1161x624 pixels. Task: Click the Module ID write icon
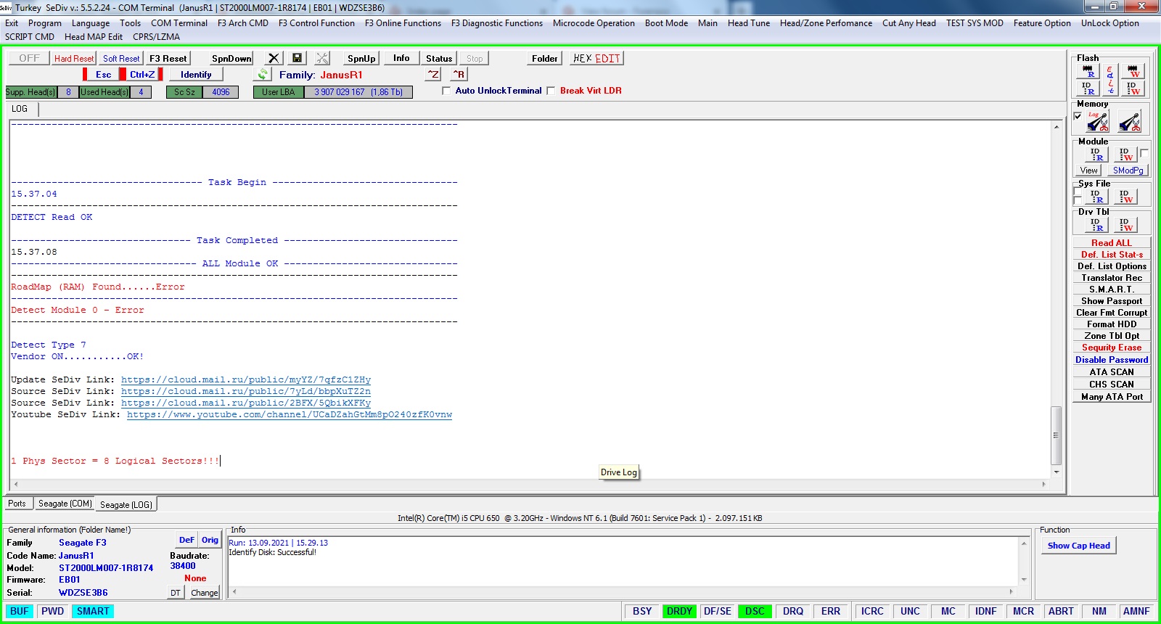click(x=1125, y=155)
